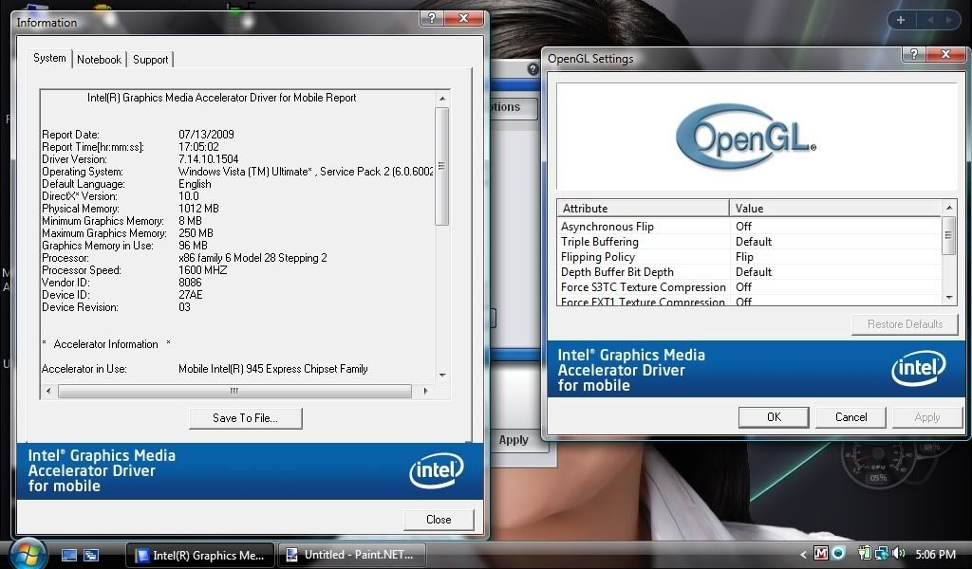Click Apply on the background window
Screen dimensions: 972x569
pyautogui.click(x=514, y=440)
